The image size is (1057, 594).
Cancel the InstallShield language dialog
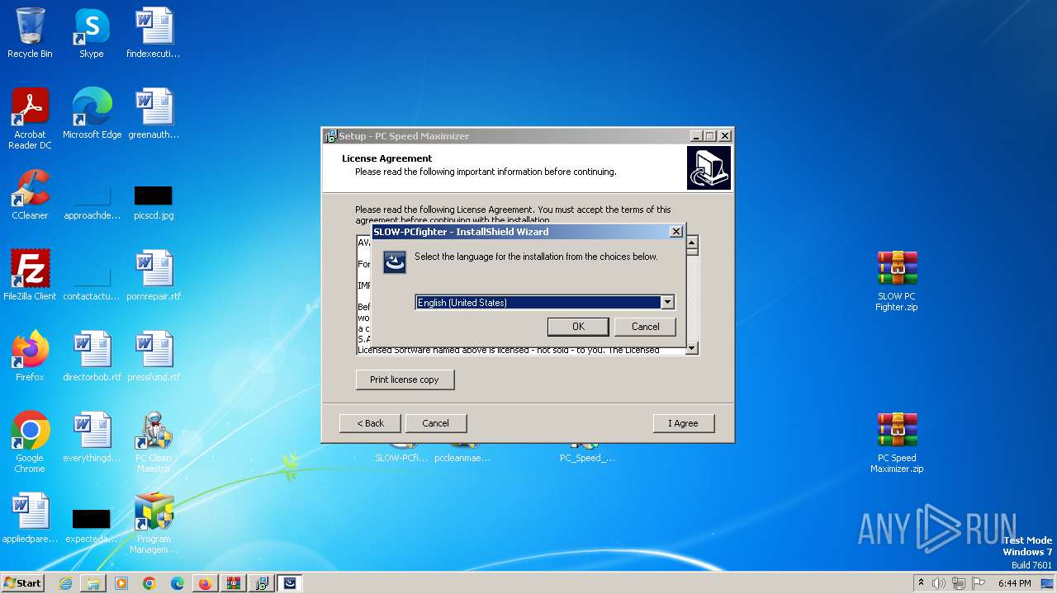[x=645, y=327]
